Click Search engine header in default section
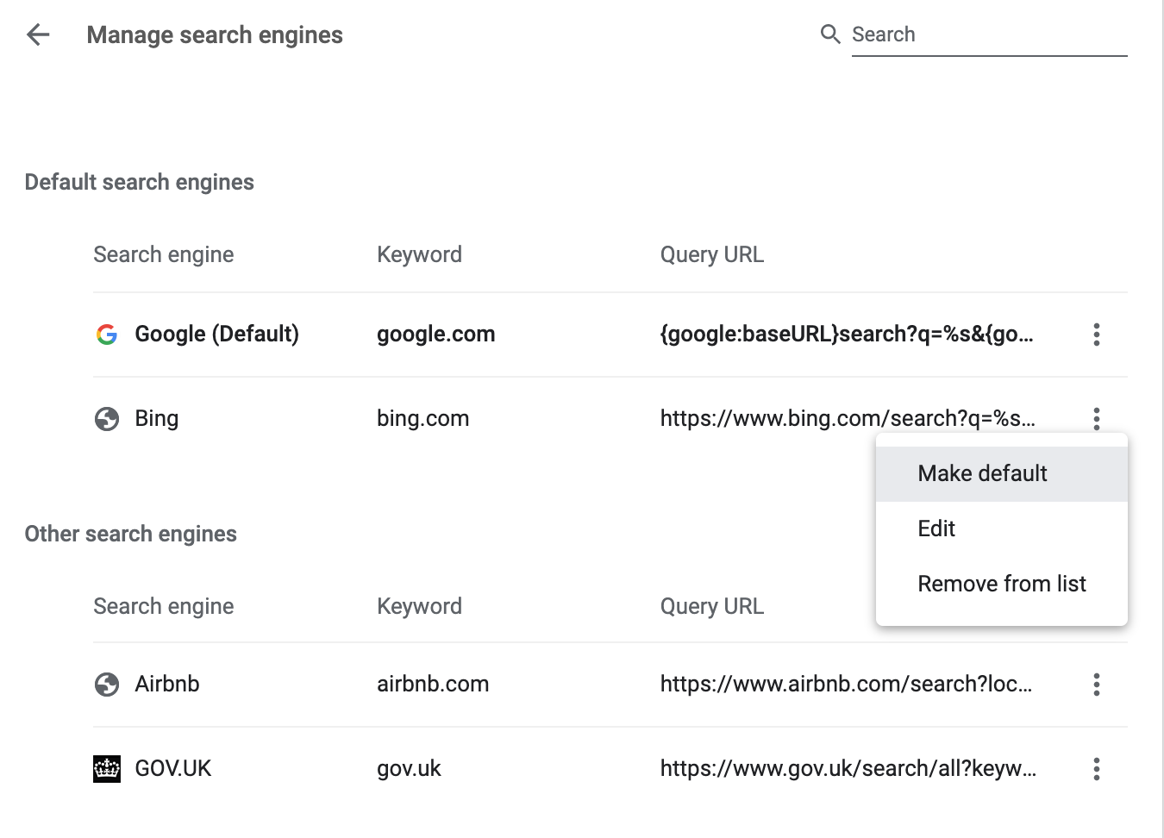1164x838 pixels. (x=164, y=255)
